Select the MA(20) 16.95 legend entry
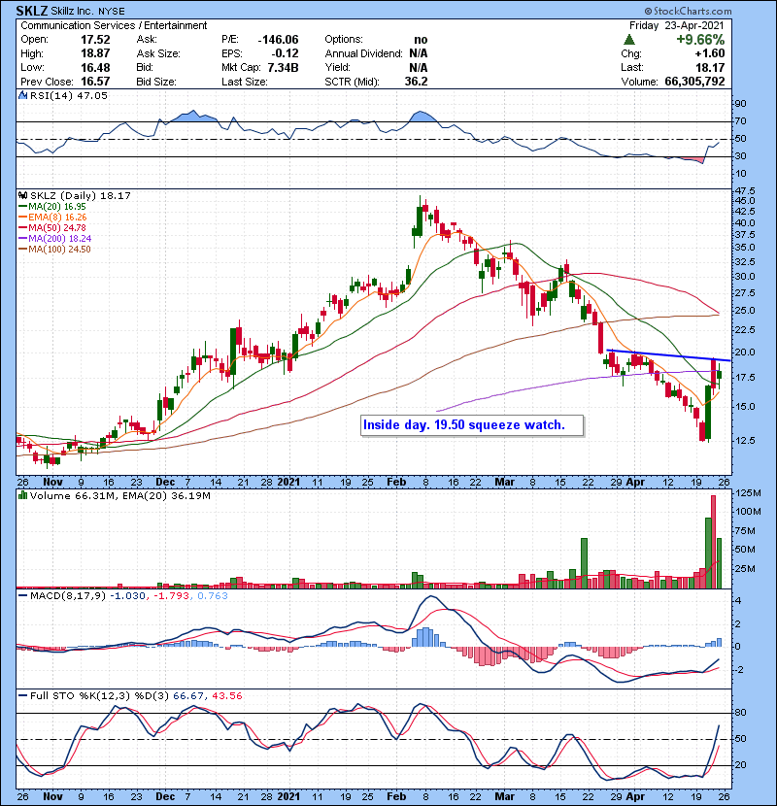Viewport: 777px width, 806px height. [52, 206]
